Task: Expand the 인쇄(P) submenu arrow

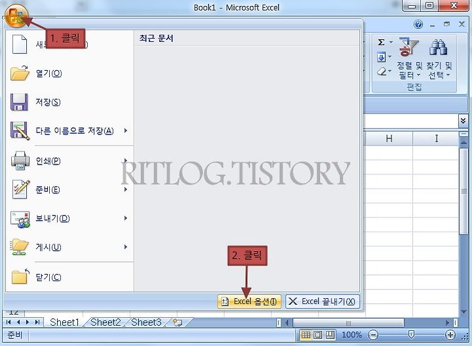Action: 125,160
